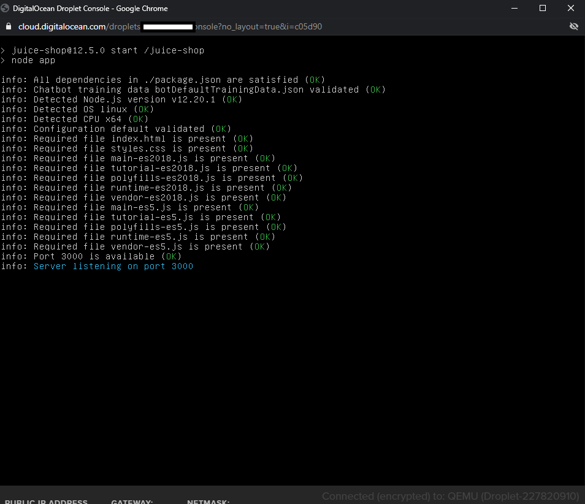This screenshot has width=585, height=504.
Task: Click 'Detected OS linux' line
Action: (x=78, y=109)
